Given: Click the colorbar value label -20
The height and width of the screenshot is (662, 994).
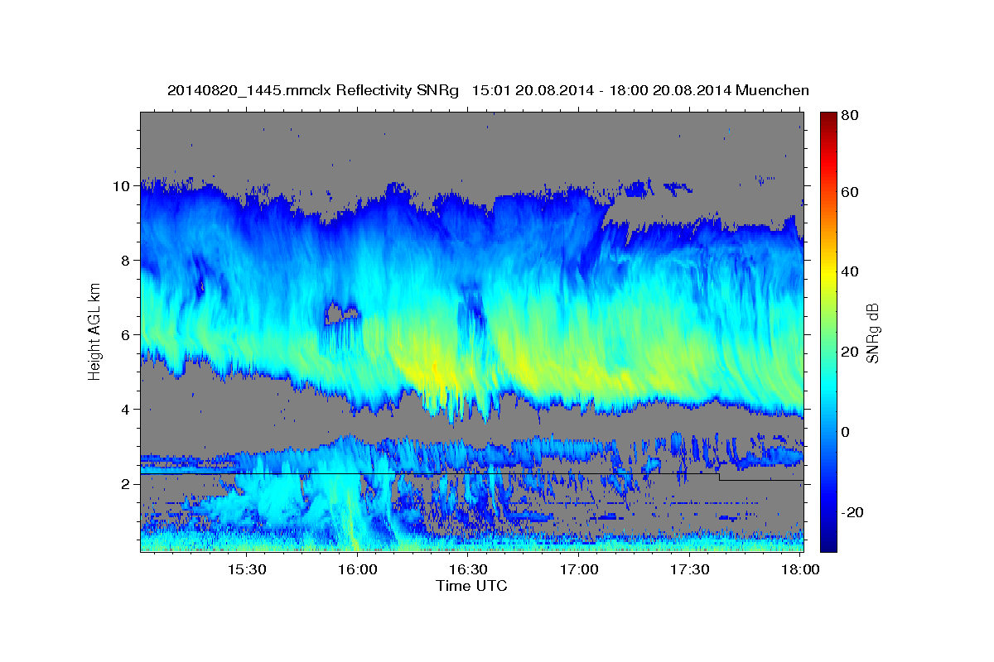Looking at the screenshot, I should [853, 512].
